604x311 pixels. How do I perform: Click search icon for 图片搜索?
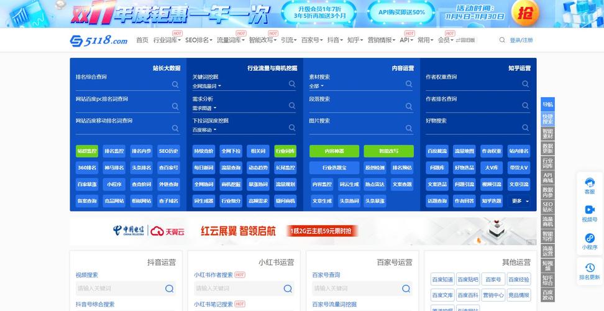click(x=409, y=128)
